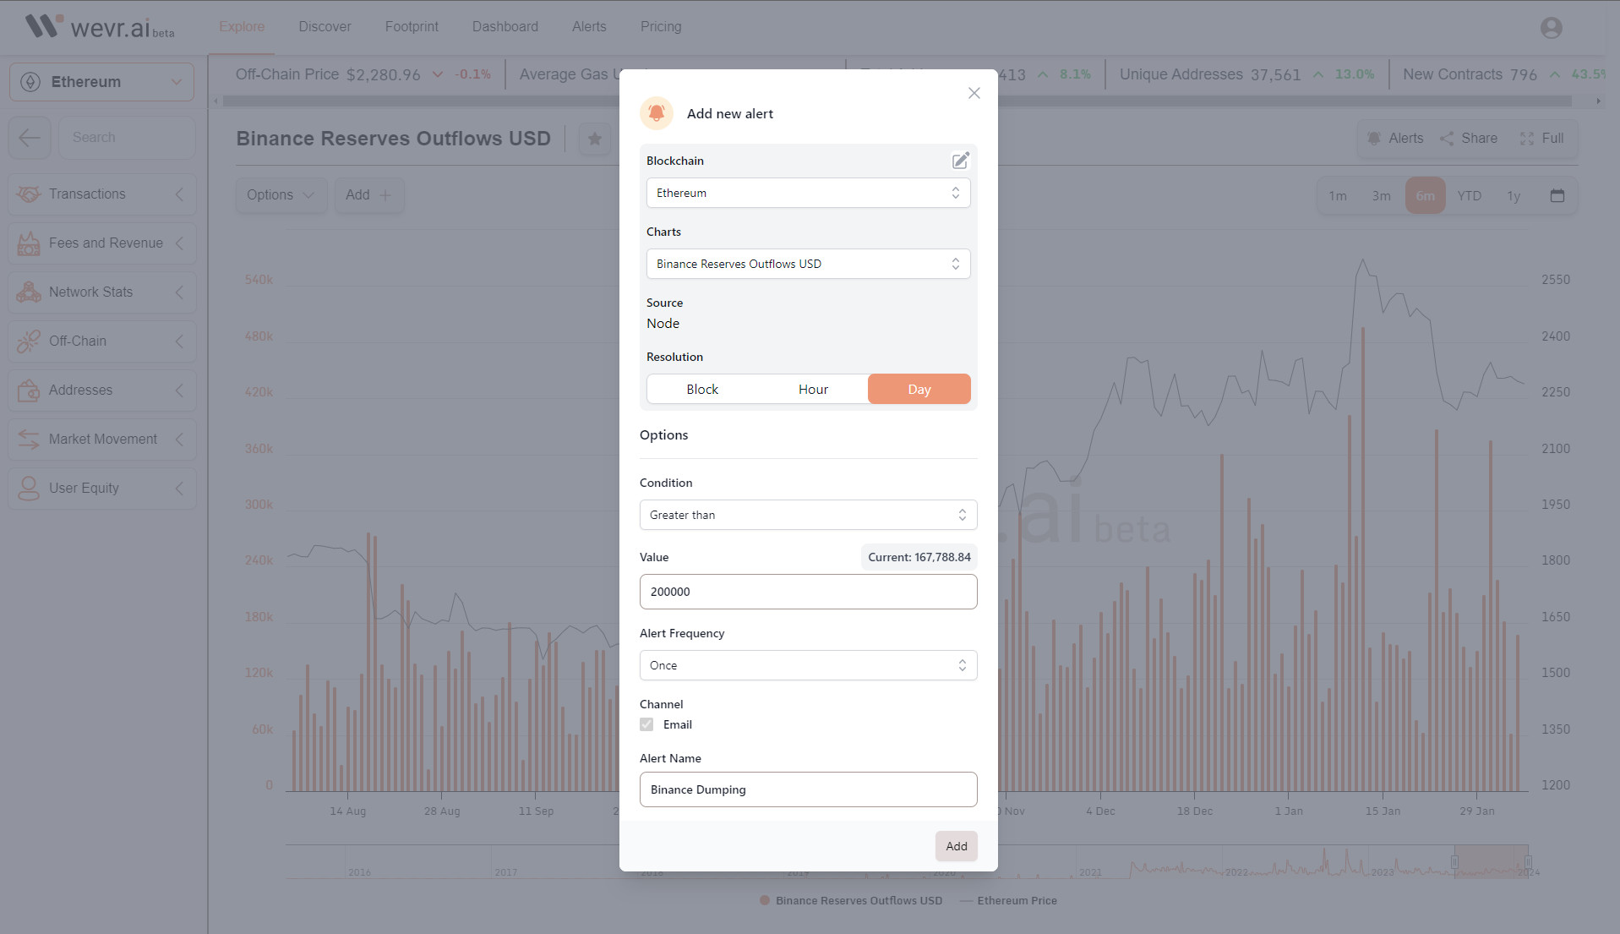
Task: Click the Market Movement sidebar icon
Action: (29, 439)
